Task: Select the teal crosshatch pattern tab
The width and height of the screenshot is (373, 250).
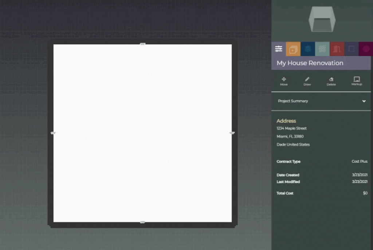Action: point(322,49)
